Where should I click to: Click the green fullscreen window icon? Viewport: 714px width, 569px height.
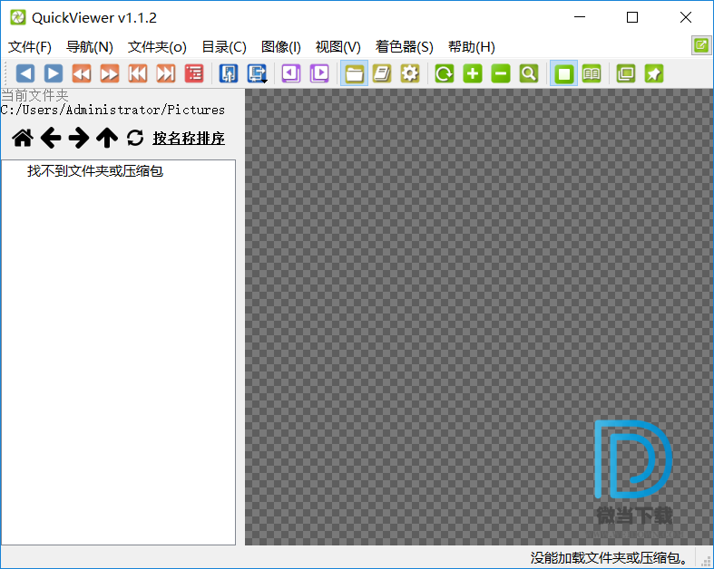pos(626,73)
